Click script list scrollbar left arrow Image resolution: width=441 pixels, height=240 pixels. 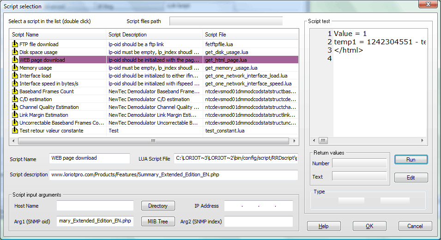[x=13, y=141]
